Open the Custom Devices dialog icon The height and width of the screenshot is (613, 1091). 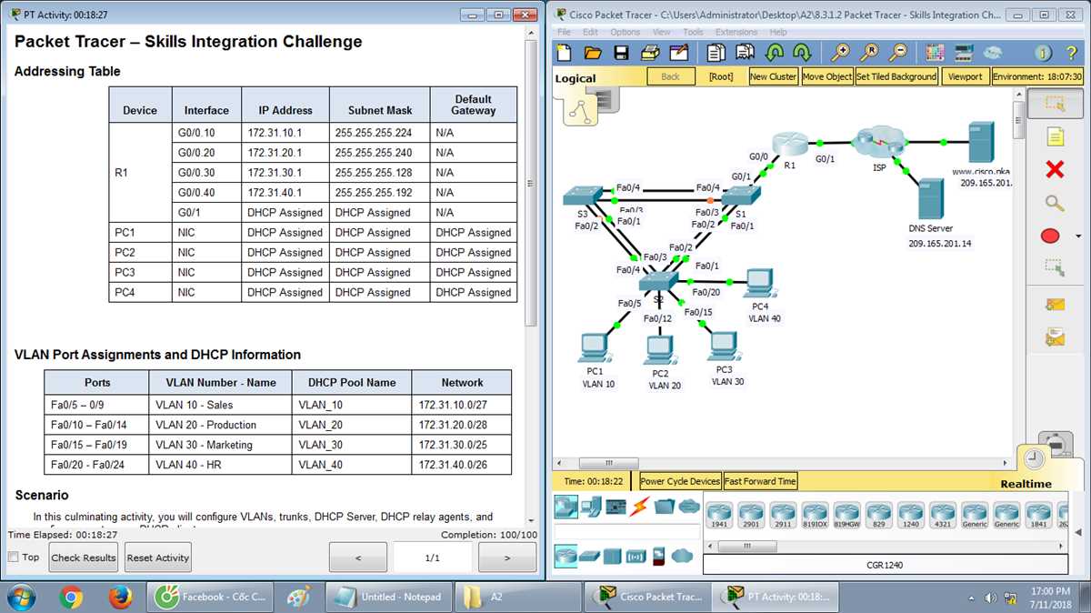964,53
